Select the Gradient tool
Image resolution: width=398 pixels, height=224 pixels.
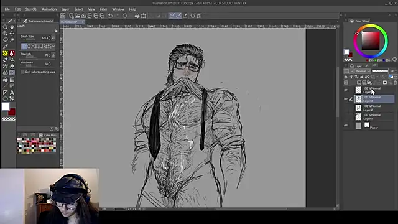click(12, 80)
